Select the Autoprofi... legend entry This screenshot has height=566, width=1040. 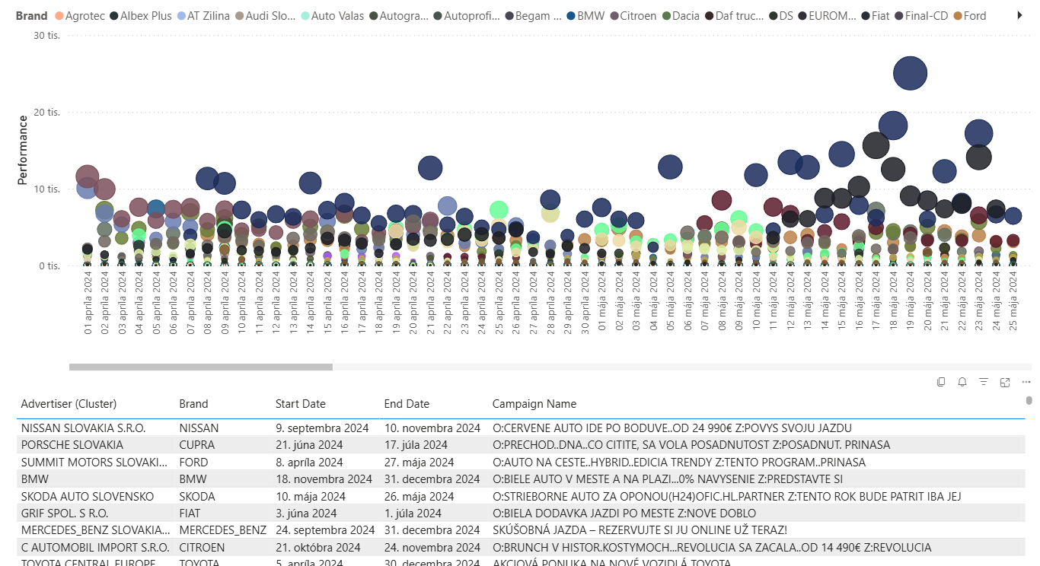(x=467, y=16)
